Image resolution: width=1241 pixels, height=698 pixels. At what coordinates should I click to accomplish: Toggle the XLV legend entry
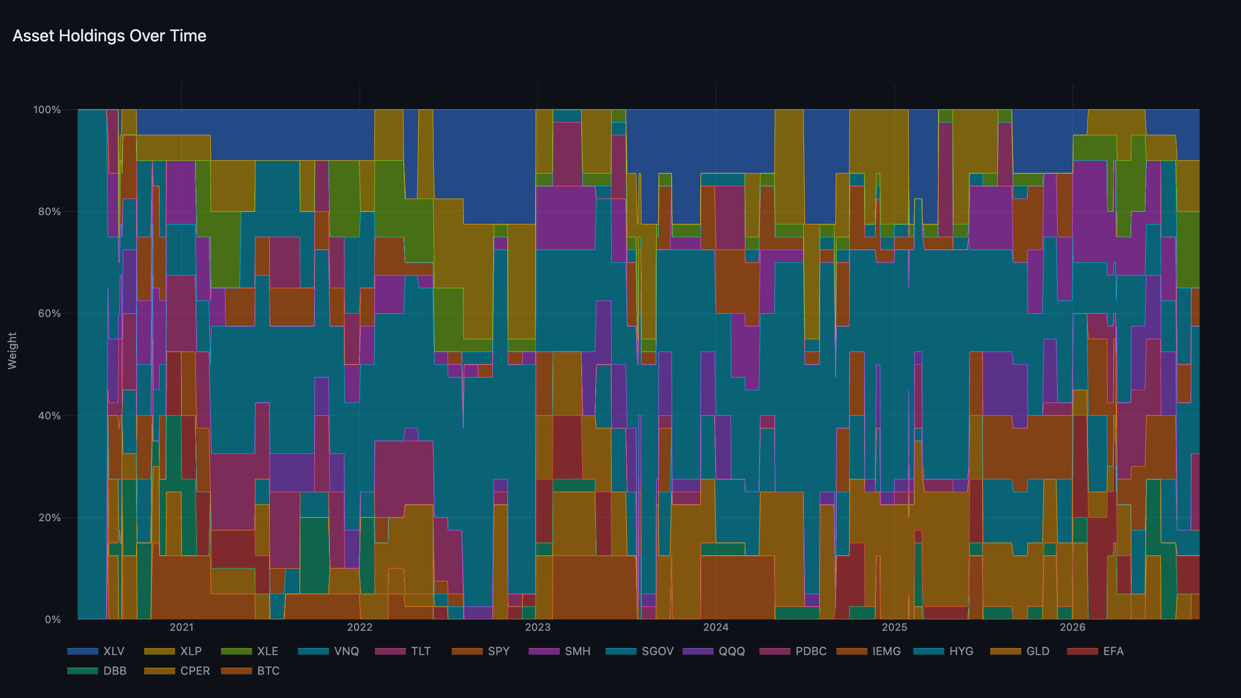pos(96,651)
